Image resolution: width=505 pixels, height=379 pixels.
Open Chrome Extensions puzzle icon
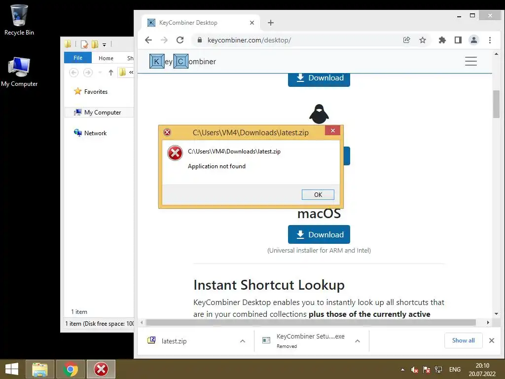coord(442,40)
